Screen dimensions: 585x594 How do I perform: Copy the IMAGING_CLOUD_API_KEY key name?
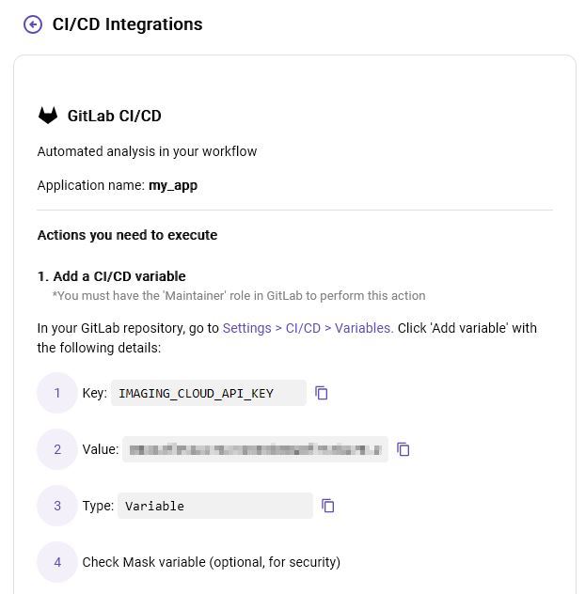322,393
